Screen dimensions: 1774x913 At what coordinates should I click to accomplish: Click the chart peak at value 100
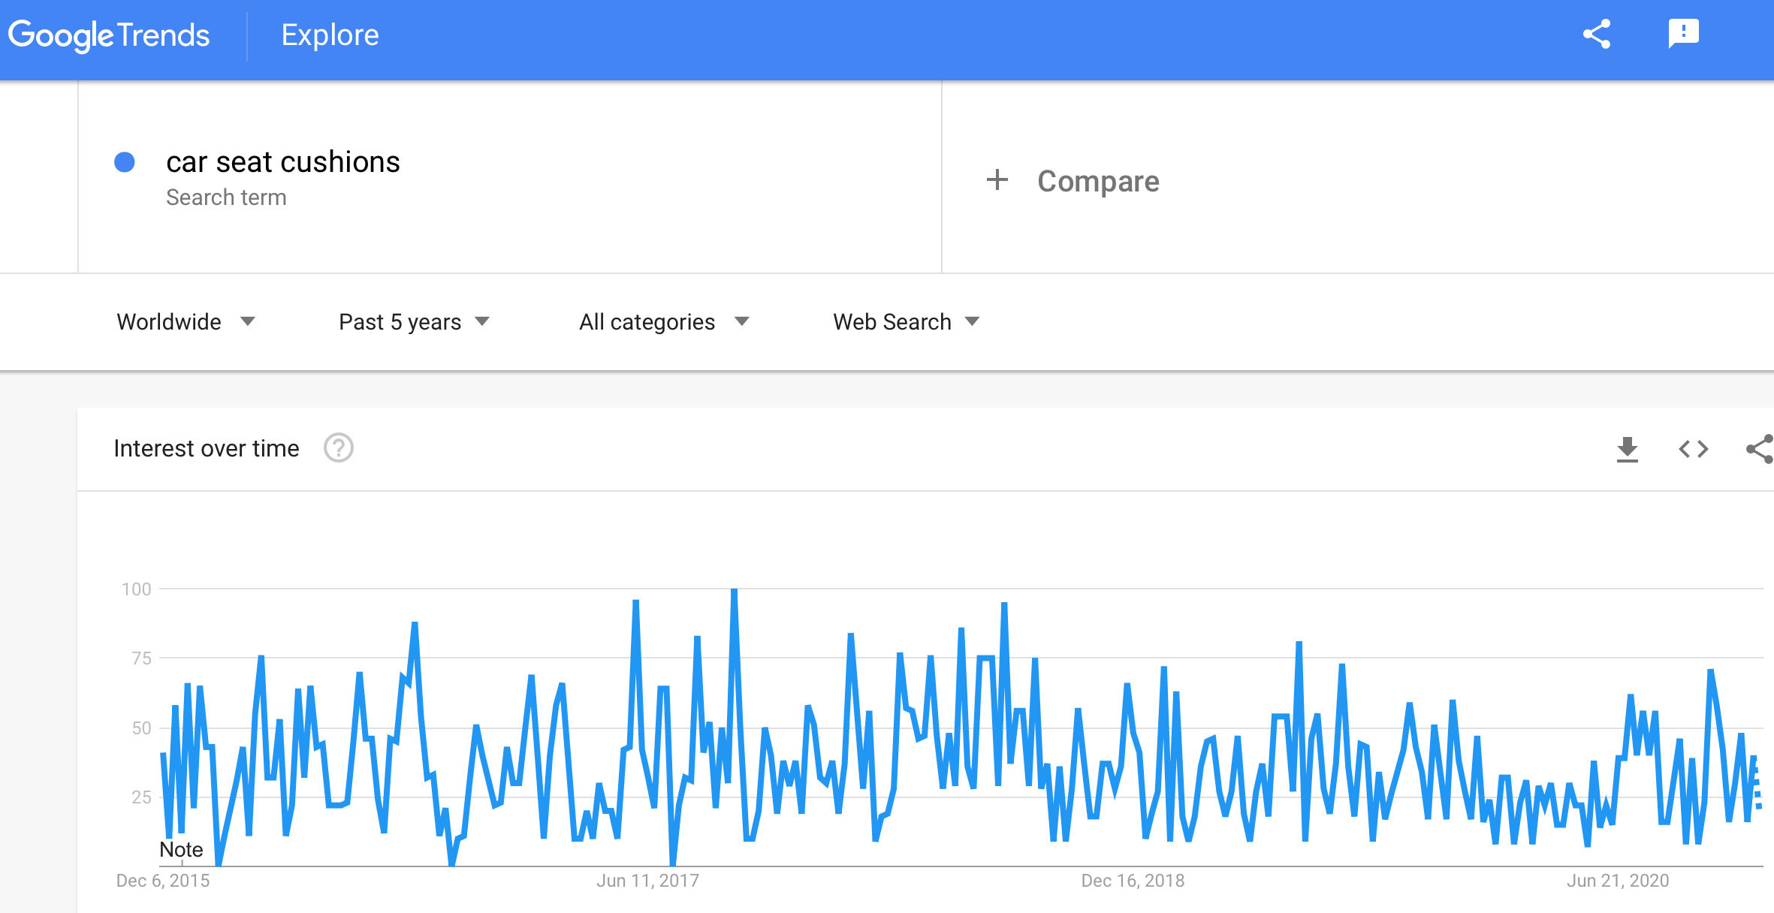(734, 591)
